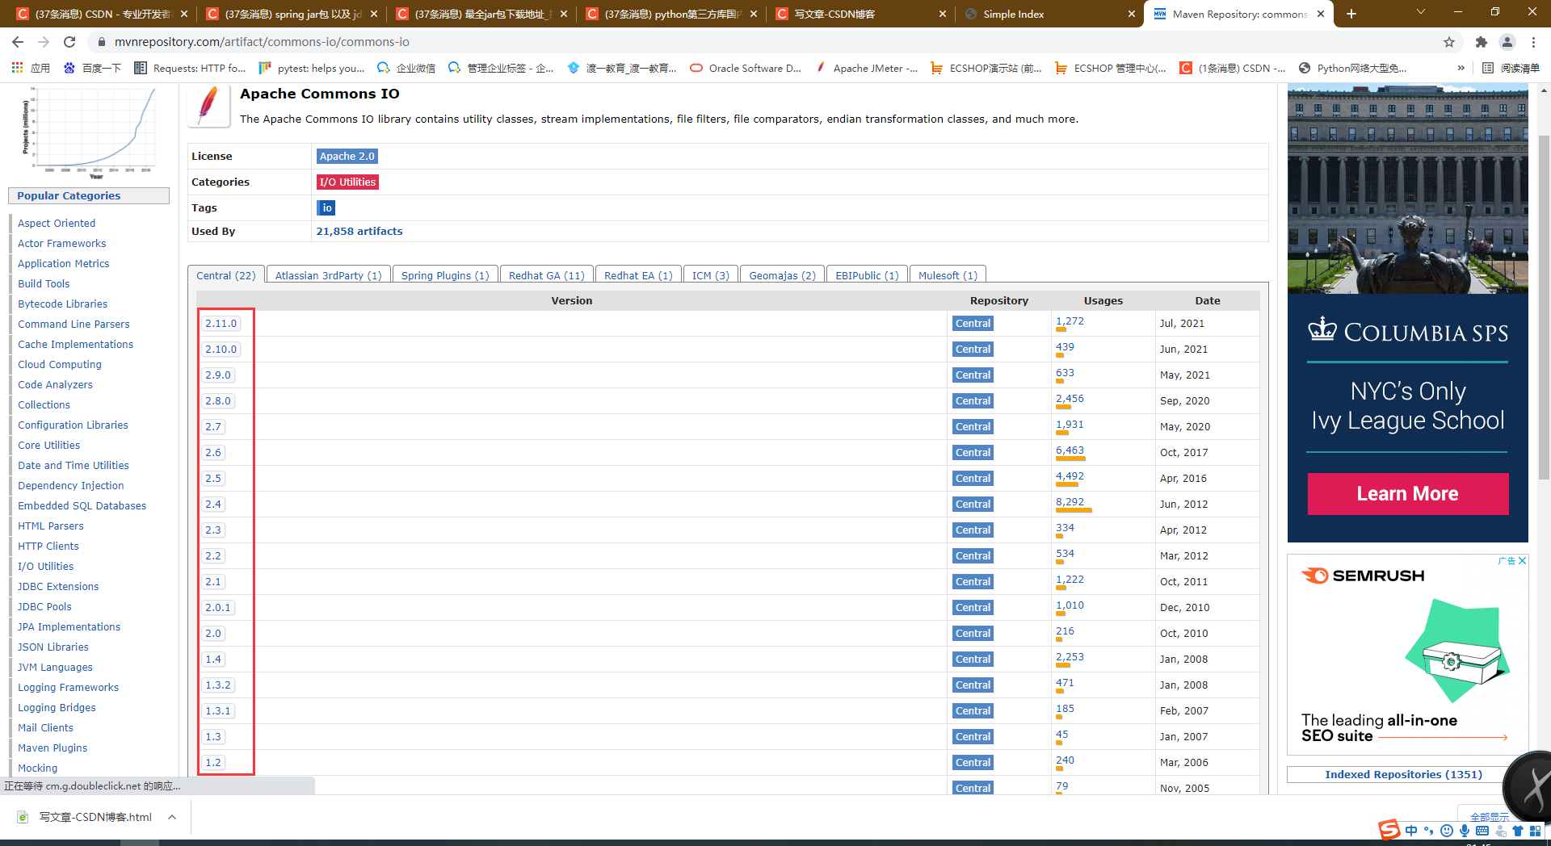Open version 2.11.0
Screen dimensions: 1551x846
(221, 324)
